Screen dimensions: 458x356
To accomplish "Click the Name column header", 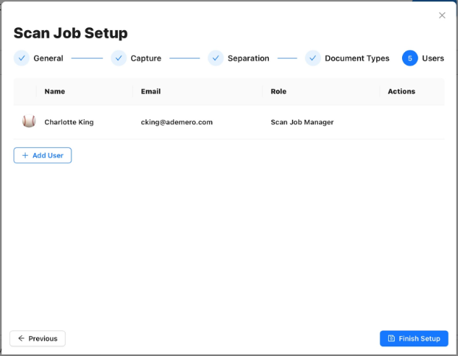I will pos(54,92).
